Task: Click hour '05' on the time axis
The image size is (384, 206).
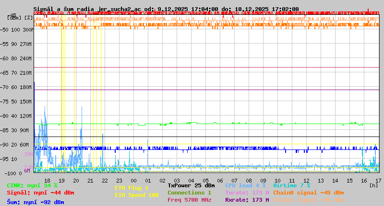Action: 206,181
